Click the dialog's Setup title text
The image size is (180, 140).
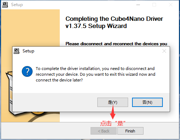[28, 51]
